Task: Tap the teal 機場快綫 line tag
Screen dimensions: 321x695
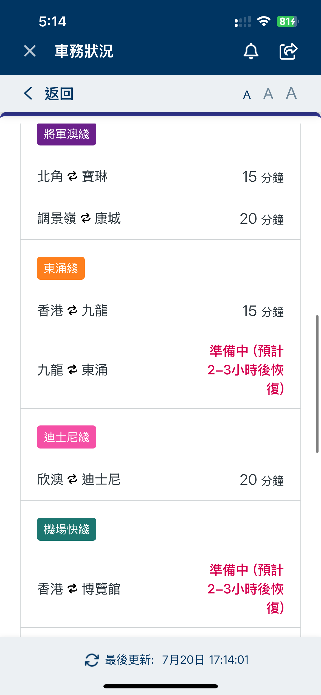Action: tap(67, 529)
